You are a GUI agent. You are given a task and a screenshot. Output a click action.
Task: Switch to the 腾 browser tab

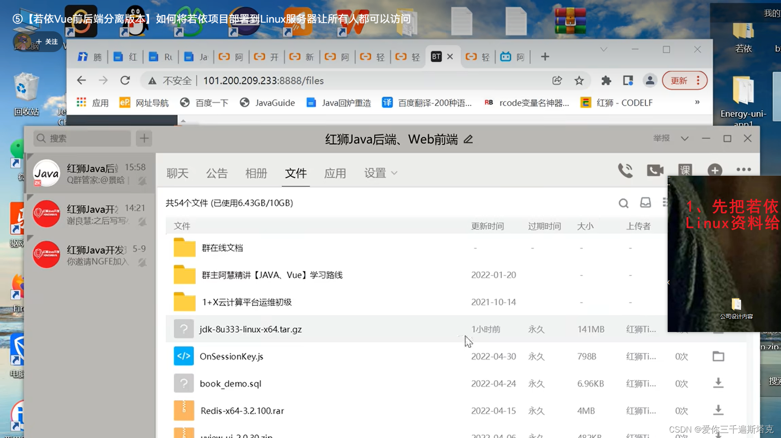(x=90, y=57)
